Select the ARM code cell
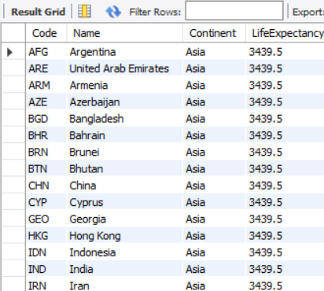This screenshot has height=291, width=324. [x=46, y=85]
